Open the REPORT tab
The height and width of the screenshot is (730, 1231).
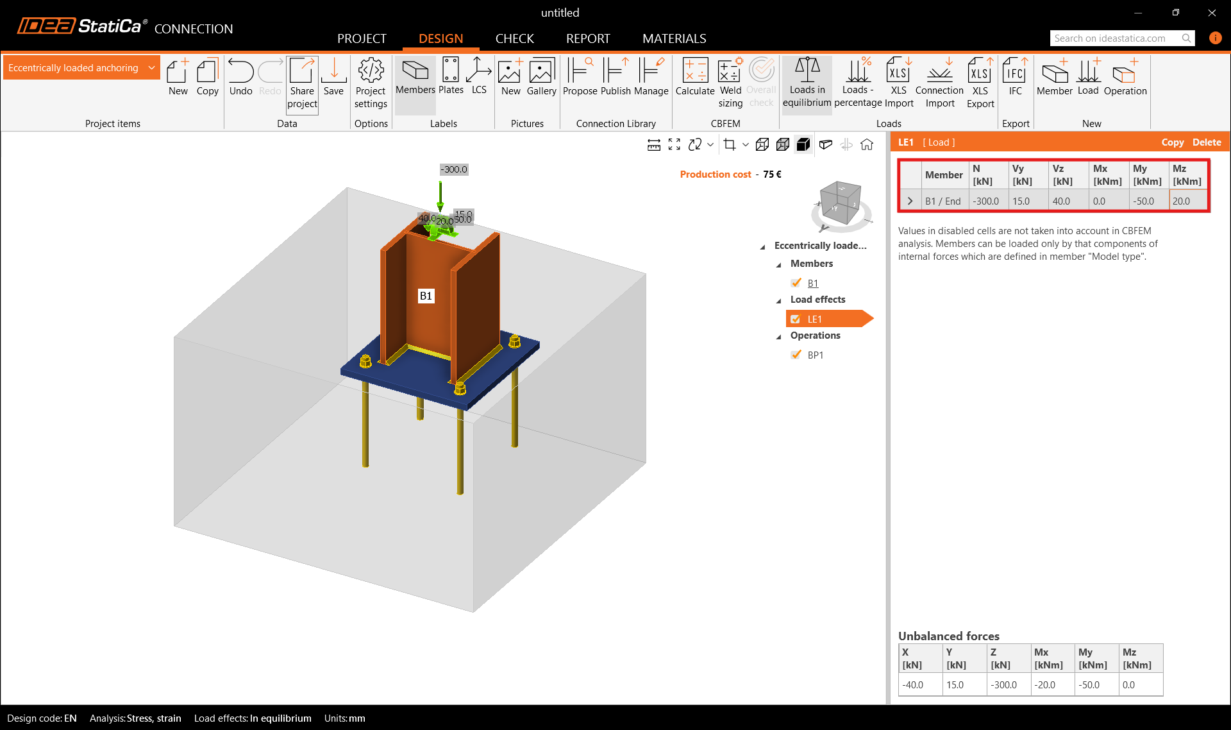coord(588,38)
